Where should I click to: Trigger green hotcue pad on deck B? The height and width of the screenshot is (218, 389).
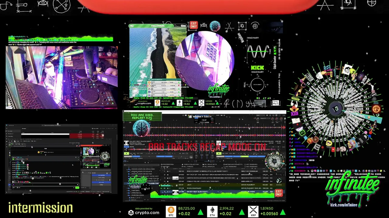click(x=245, y=156)
